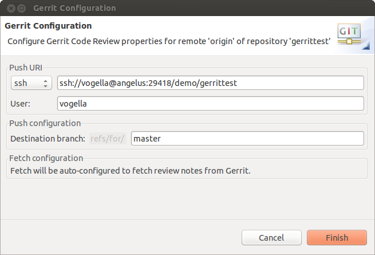Open the ssh protocol dropdown
This screenshot has width=375, height=255.
point(31,83)
